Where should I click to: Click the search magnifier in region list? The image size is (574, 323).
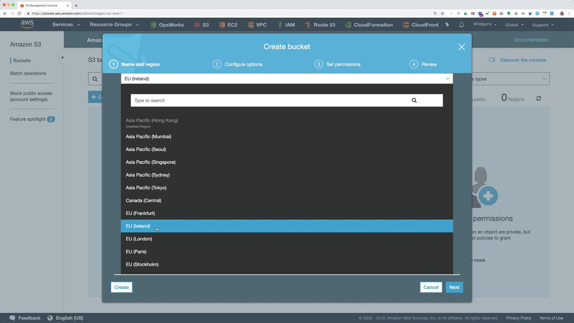(414, 100)
